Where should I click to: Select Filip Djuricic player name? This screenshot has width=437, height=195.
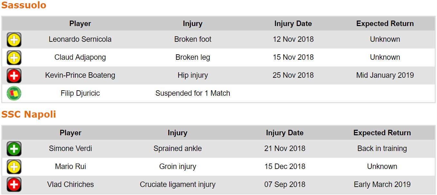click(x=80, y=93)
